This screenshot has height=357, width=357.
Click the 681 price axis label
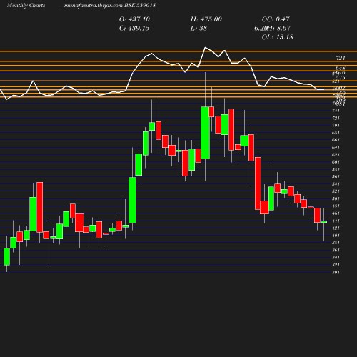click(336, 133)
